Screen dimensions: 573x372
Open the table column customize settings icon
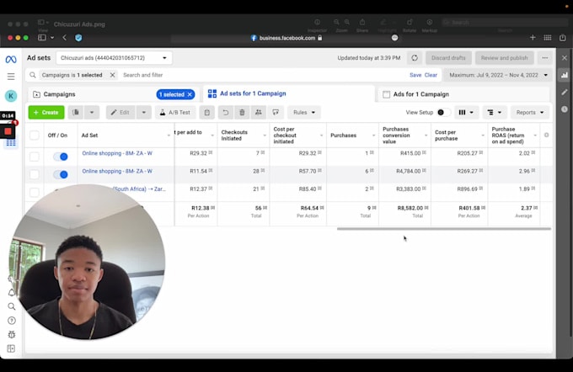(546, 135)
